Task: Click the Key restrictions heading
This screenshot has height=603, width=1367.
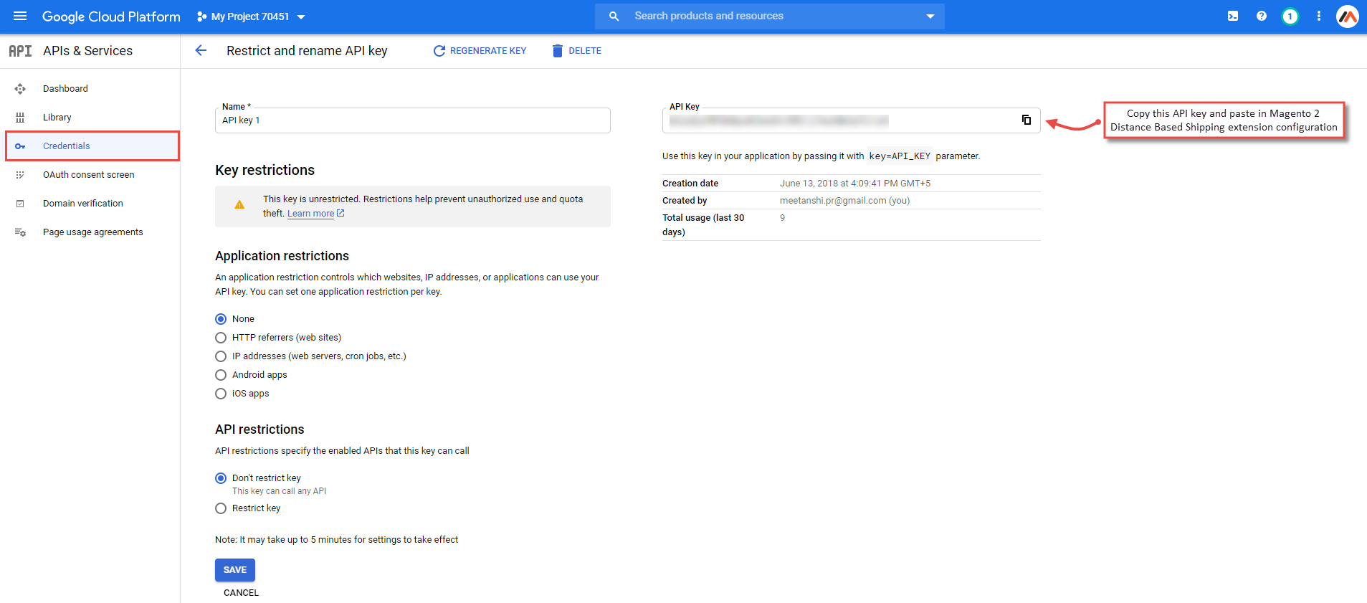Action: coord(265,171)
